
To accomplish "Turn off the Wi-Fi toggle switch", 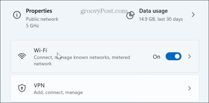I will coord(173,56).
